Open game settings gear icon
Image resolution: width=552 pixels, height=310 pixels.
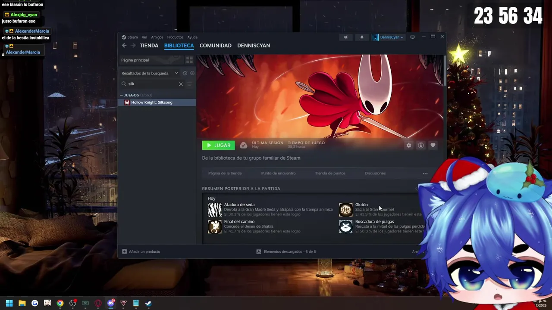409,145
